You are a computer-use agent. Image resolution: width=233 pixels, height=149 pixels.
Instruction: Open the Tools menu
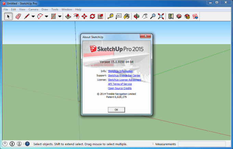[55, 9]
